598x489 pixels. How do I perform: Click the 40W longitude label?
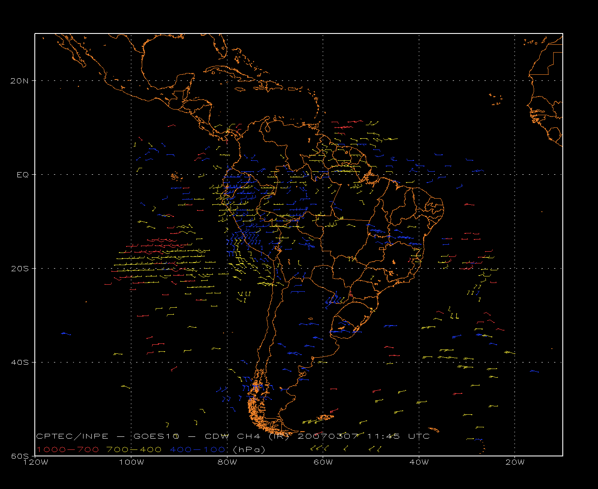(x=419, y=462)
